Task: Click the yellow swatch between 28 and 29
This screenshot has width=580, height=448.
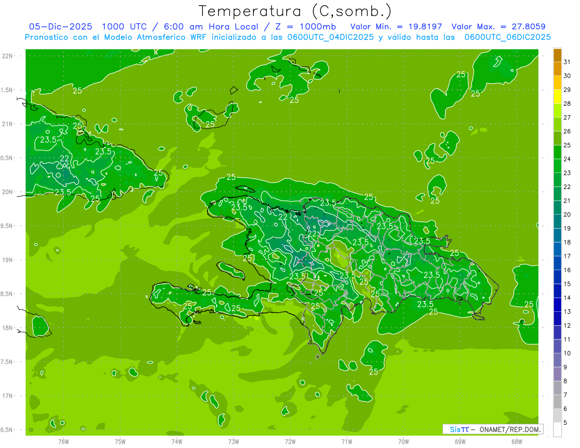Action: (557, 97)
